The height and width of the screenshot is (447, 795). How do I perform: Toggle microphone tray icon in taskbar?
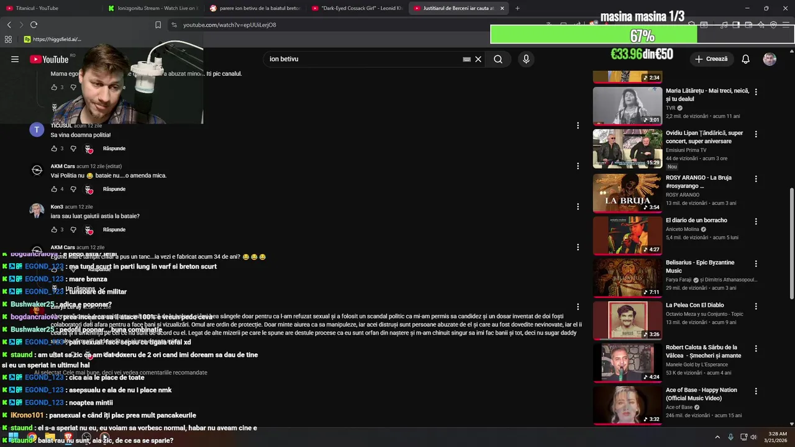point(730,437)
